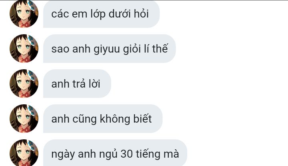This screenshot has width=288, height=166.
Task: Tap the avatar next to "anh cũng không biết"
Action: coord(24,119)
